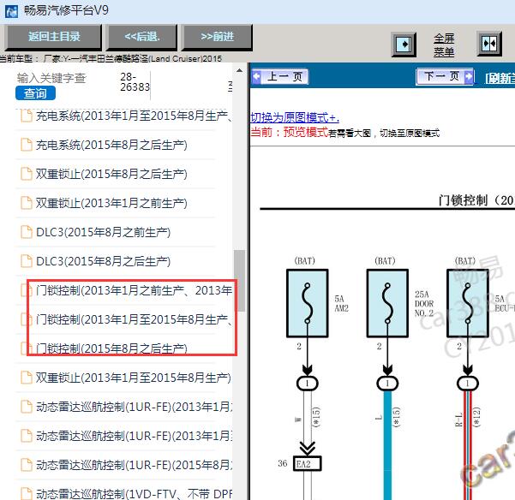Open DLC3(2015年8月之后生产) entry
The width and height of the screenshot is (515, 500).
click(x=103, y=261)
